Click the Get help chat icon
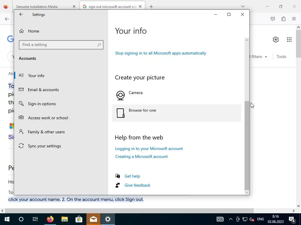This screenshot has height=225, width=301. point(118,176)
